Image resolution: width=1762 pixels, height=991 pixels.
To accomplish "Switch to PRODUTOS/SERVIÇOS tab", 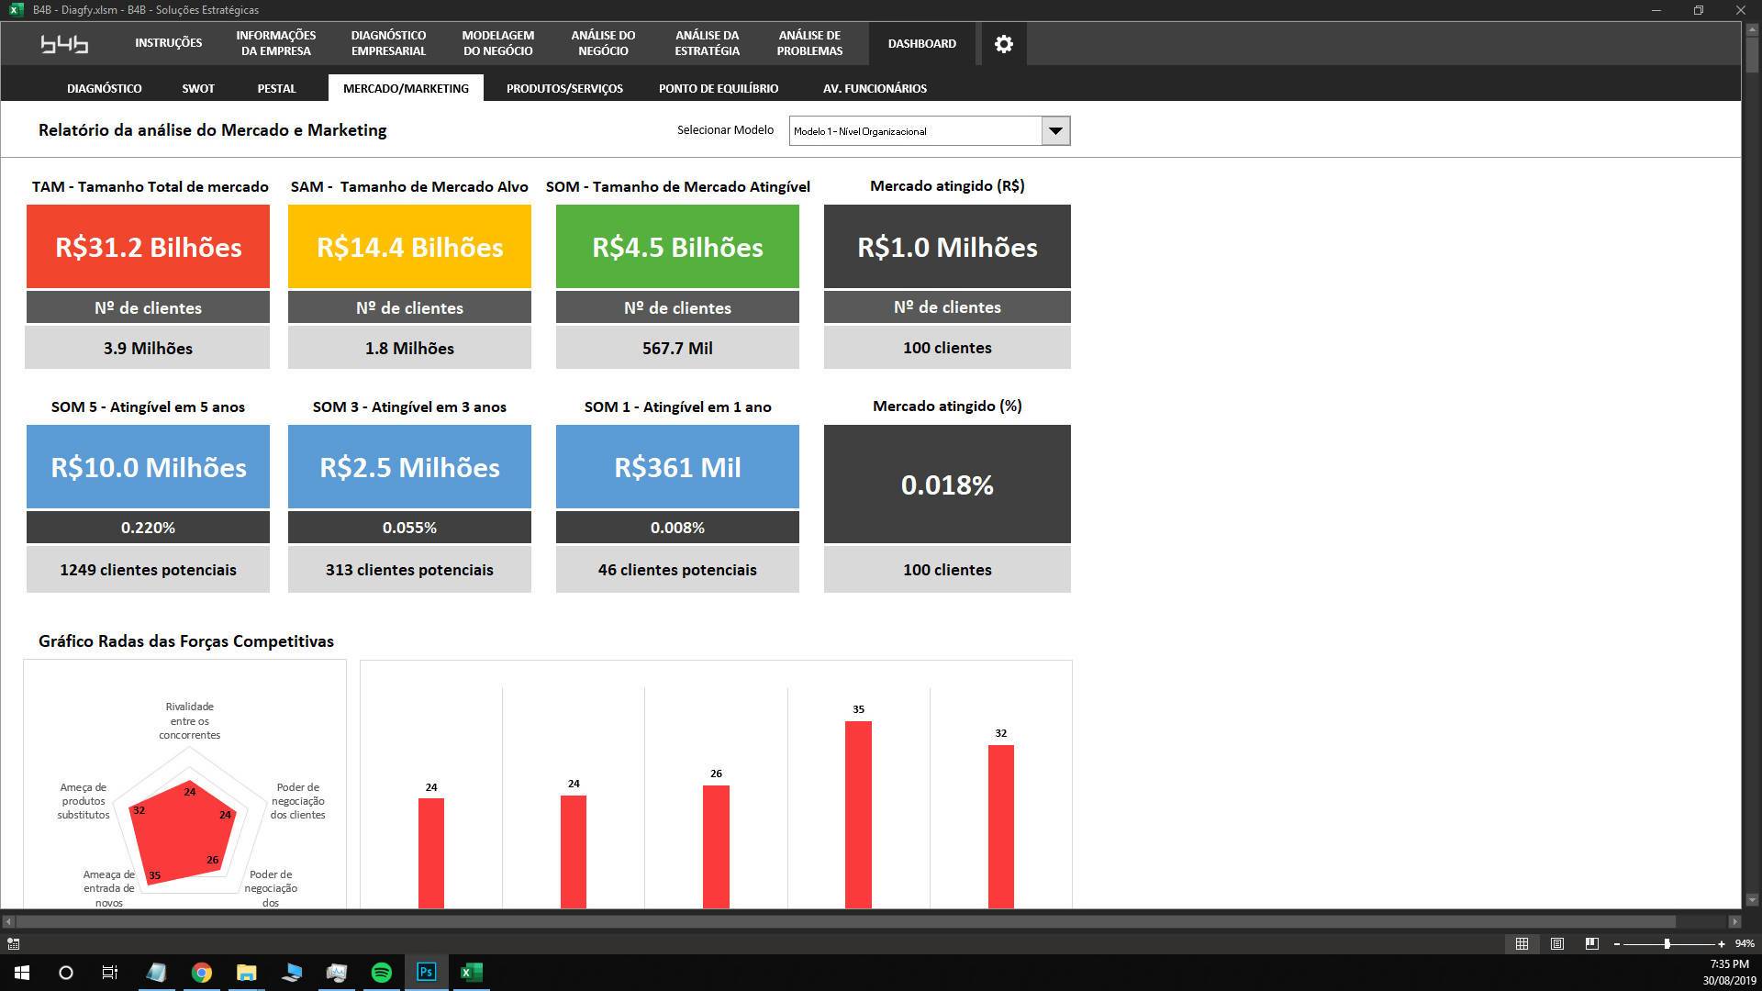I will click(x=564, y=88).
